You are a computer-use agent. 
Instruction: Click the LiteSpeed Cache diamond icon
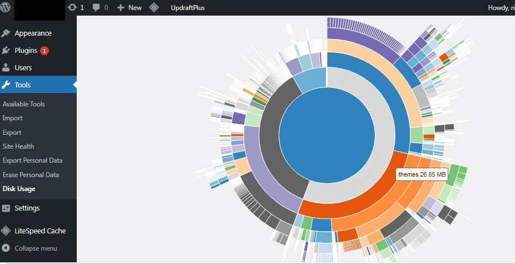pyautogui.click(x=6, y=231)
